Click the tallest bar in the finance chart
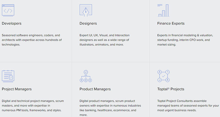This screenshot has height=117, width=220. [x=167, y=10]
